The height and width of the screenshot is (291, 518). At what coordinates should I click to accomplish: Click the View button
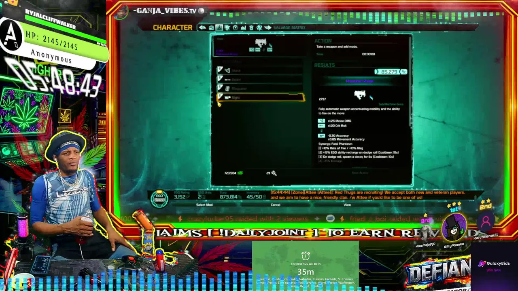click(347, 205)
